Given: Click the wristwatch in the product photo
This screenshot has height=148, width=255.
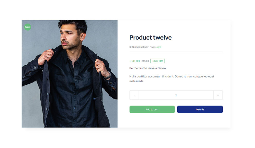Looking at the screenshot, I should tap(108, 75).
